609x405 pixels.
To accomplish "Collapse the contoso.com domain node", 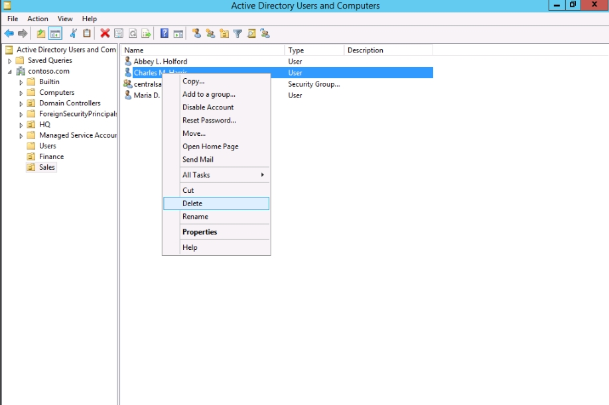I will pos(10,72).
